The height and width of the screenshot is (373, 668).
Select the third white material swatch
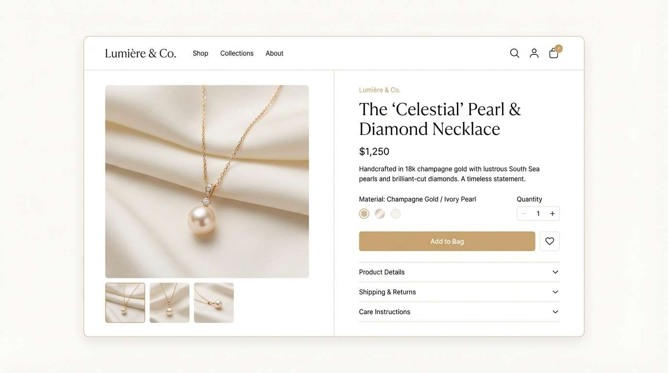[x=395, y=213]
